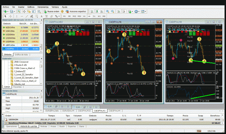Open the Herramientas menu
The image size is (226, 134).
point(43,7)
